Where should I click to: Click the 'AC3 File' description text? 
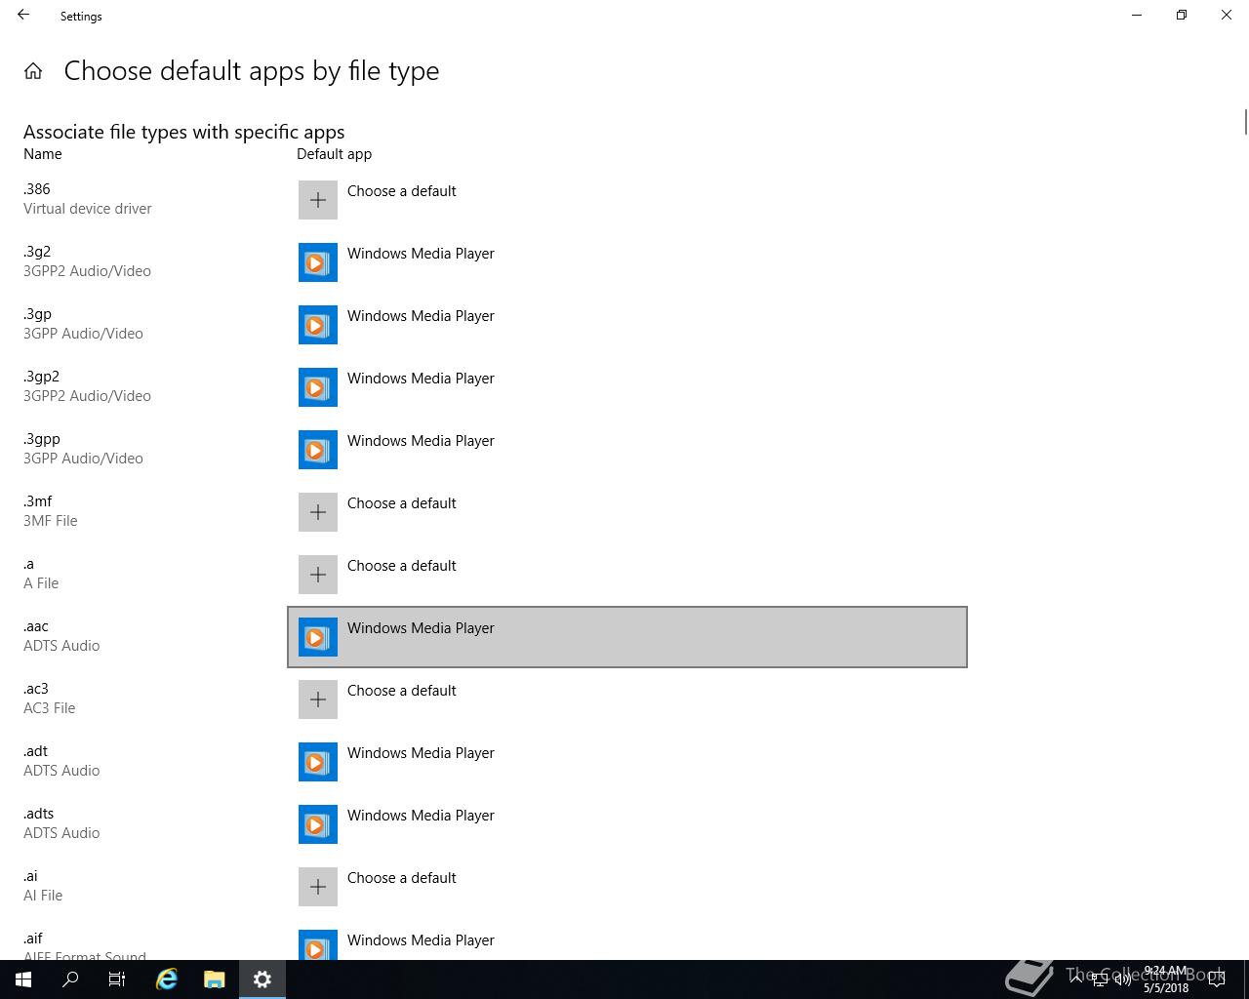50,708
